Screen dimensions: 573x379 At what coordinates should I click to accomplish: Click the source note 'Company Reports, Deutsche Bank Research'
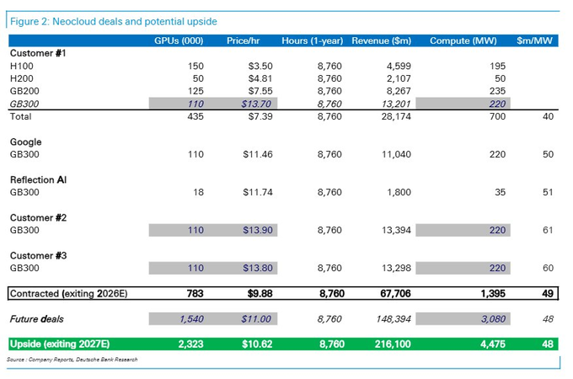pos(83,360)
